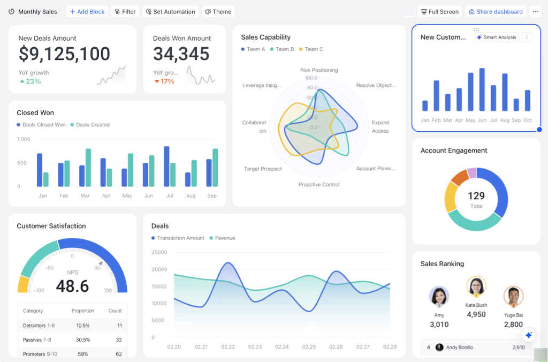This screenshot has height=362, width=548.
Task: Click the Add Block button
Action: coord(87,11)
